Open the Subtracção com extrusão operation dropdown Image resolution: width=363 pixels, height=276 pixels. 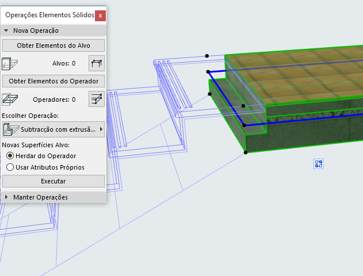click(x=53, y=129)
